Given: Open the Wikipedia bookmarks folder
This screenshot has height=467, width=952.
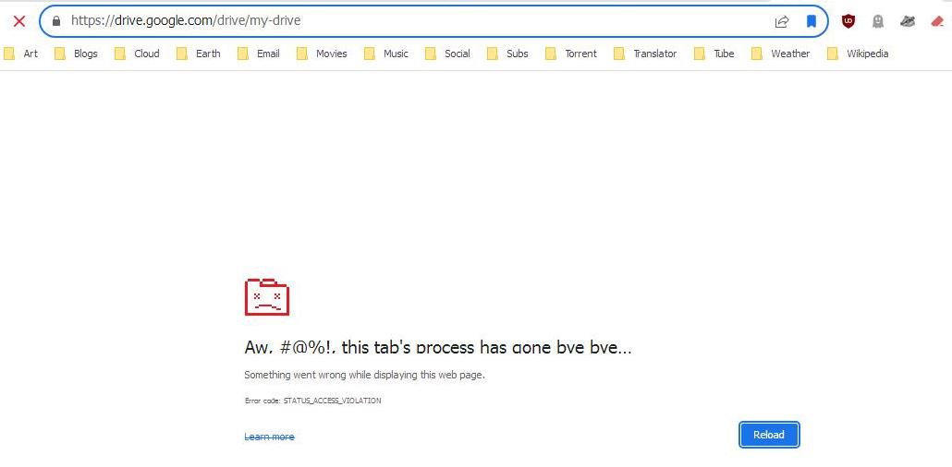Looking at the screenshot, I should click(x=858, y=54).
